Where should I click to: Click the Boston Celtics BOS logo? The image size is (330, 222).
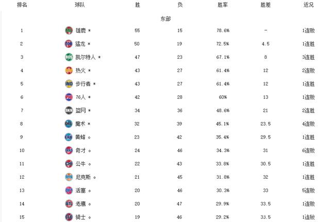tap(69, 57)
